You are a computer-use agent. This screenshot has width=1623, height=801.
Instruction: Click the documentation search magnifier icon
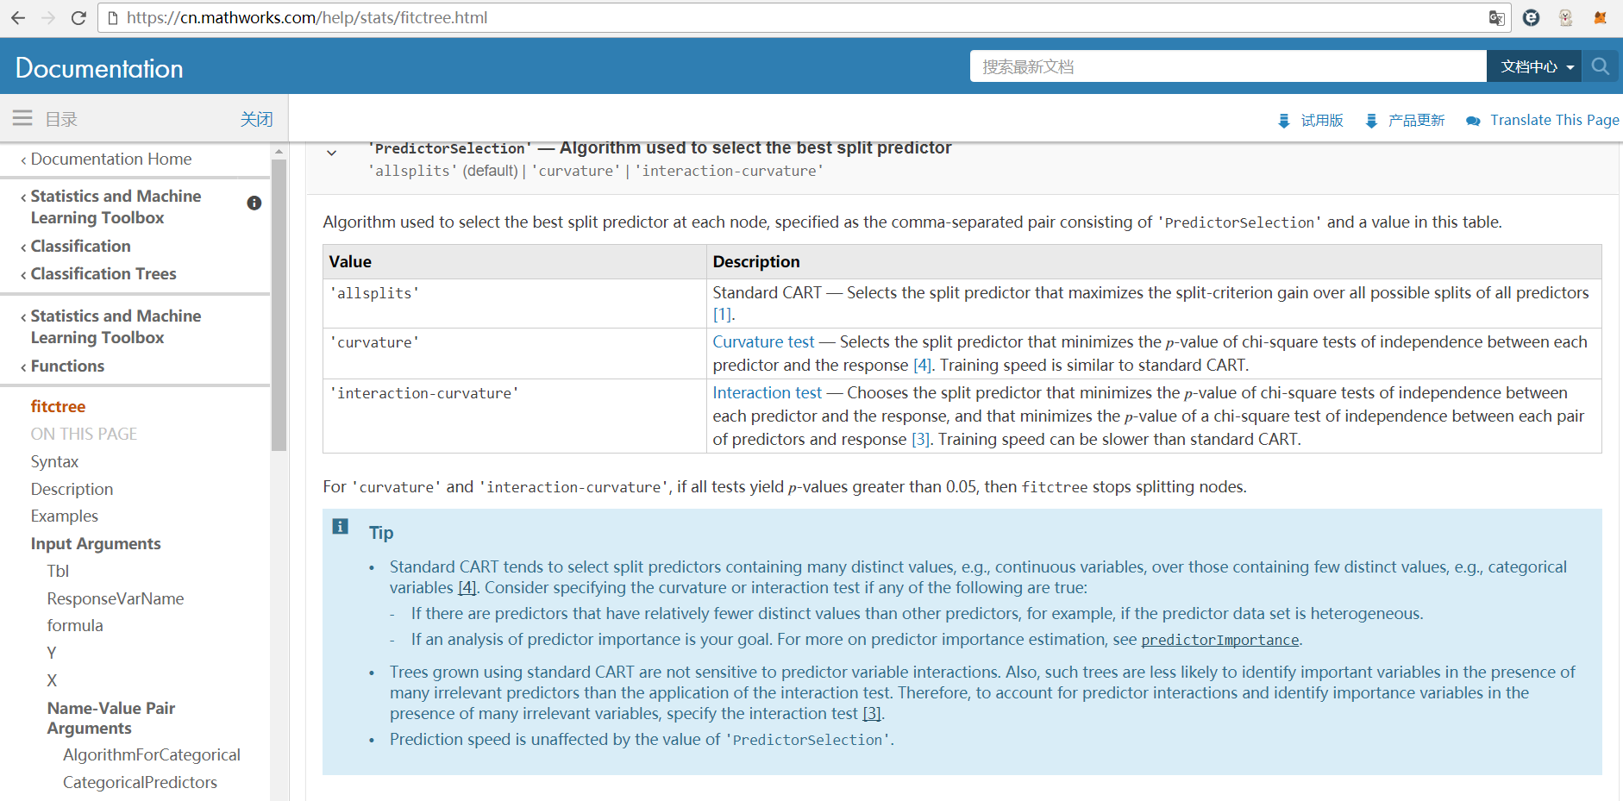(1601, 66)
